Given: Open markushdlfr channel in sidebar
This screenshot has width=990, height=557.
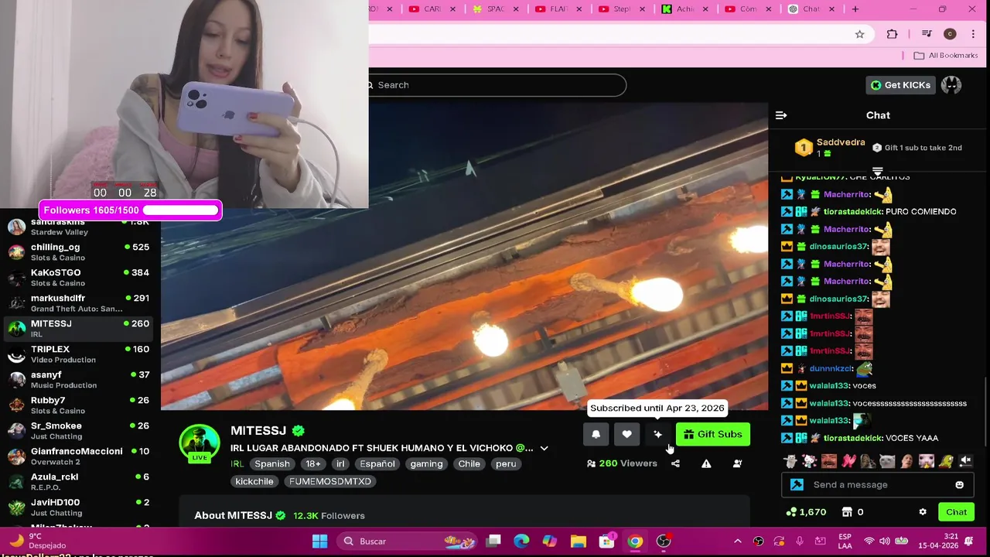Looking at the screenshot, I should (x=77, y=303).
